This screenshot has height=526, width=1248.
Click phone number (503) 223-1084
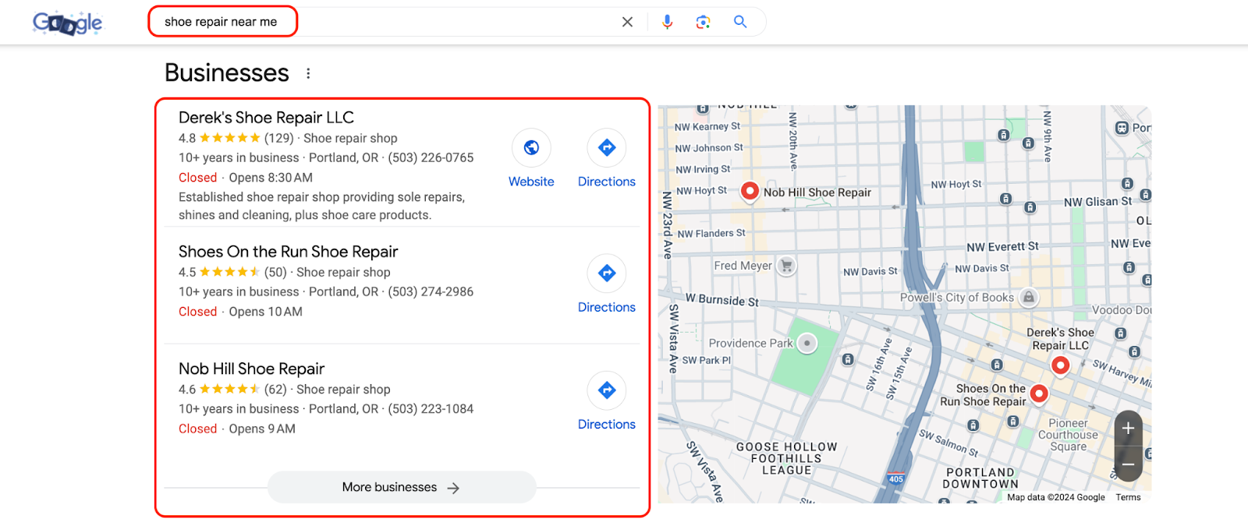tap(431, 408)
